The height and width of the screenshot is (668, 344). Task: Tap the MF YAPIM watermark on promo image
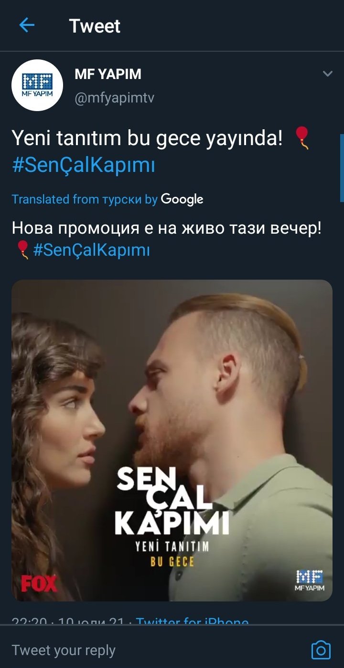tap(310, 580)
